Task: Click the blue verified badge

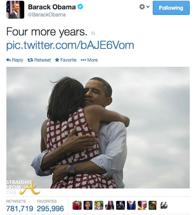Action: (80, 7)
